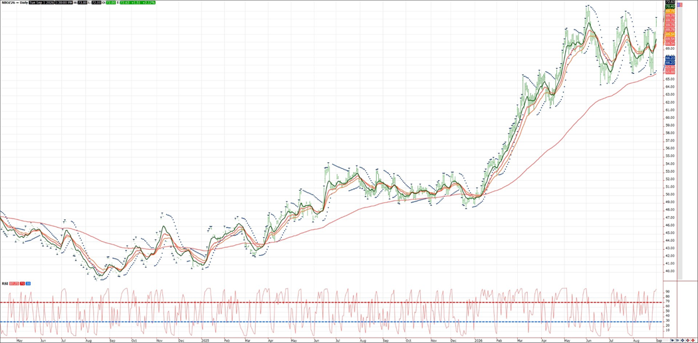Click the half-red half-blue diamond icon
The height and width of the screenshot is (343, 698).
pyautogui.click(x=688, y=340)
